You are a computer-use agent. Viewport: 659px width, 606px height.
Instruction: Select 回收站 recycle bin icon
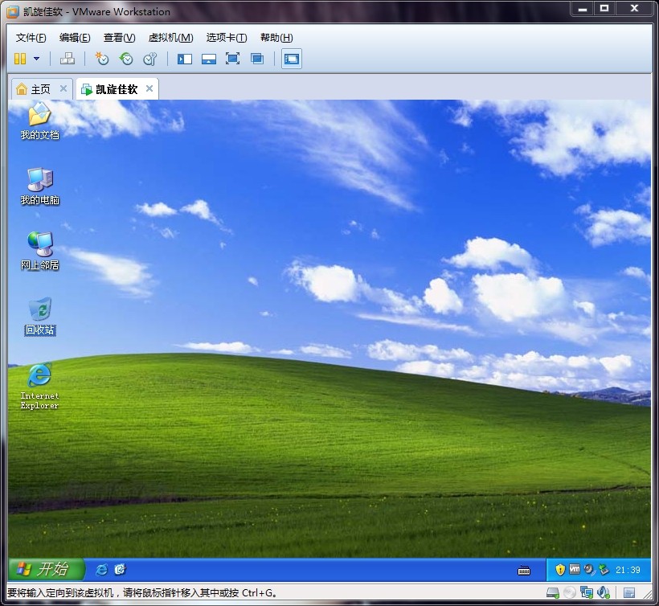40,317
